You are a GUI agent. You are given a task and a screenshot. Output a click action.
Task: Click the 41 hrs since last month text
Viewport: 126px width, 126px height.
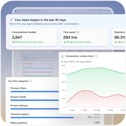click(x=78, y=42)
